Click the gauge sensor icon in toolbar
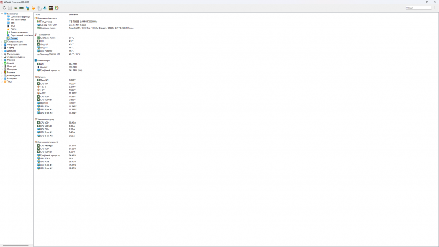Image resolution: width=439 pixels, height=247 pixels. tap(57, 8)
